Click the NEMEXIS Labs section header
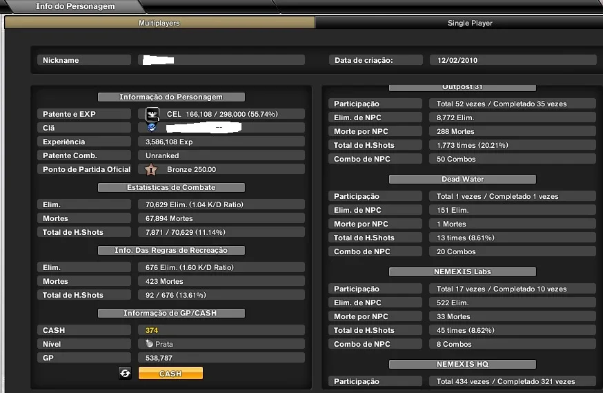Screen dimensions: 603x393 click(462, 271)
